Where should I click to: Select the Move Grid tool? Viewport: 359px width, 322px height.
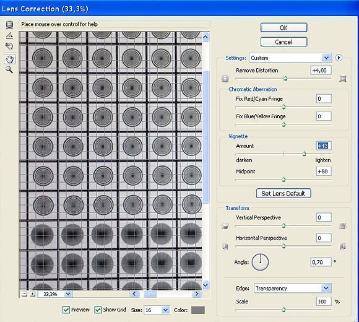[x=9, y=46]
